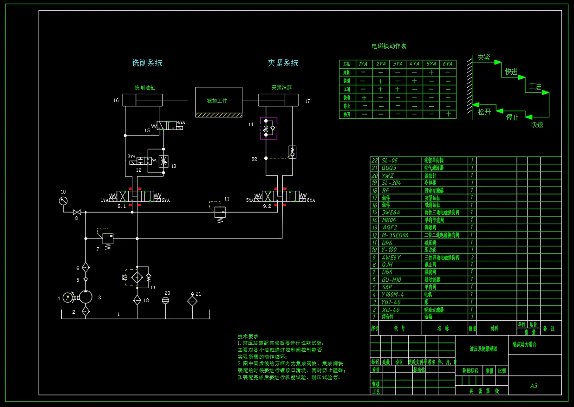The height and width of the screenshot is (407, 574).
Task: Click the 5YA label beside valve 9.2
Action: (250, 200)
